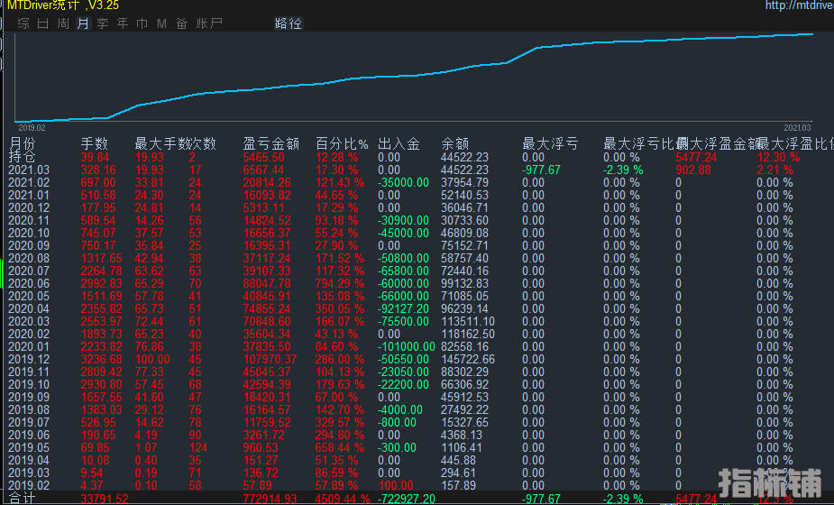Viewport: 834px width, 505px height.
Task: Click the 最大手数 column header
Action: [161, 143]
